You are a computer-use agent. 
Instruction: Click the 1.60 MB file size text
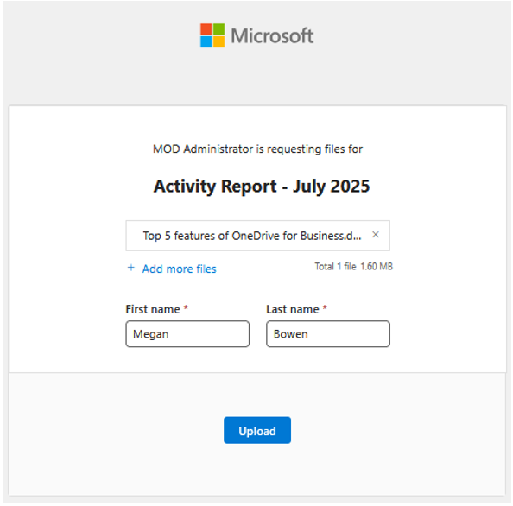click(x=377, y=267)
